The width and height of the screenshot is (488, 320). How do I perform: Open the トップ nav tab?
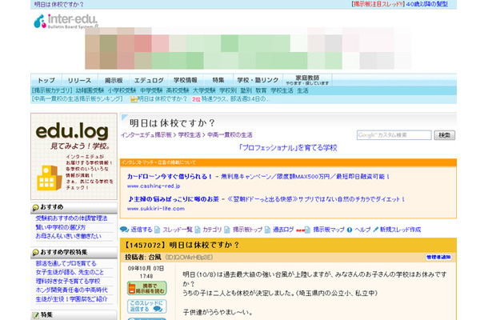(46, 80)
